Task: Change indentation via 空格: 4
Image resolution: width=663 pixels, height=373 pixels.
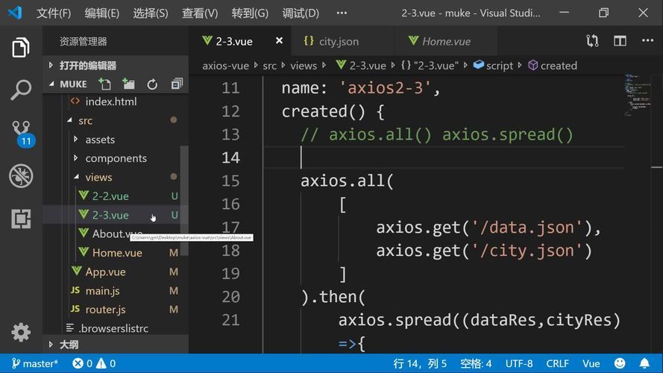Action: (476, 363)
